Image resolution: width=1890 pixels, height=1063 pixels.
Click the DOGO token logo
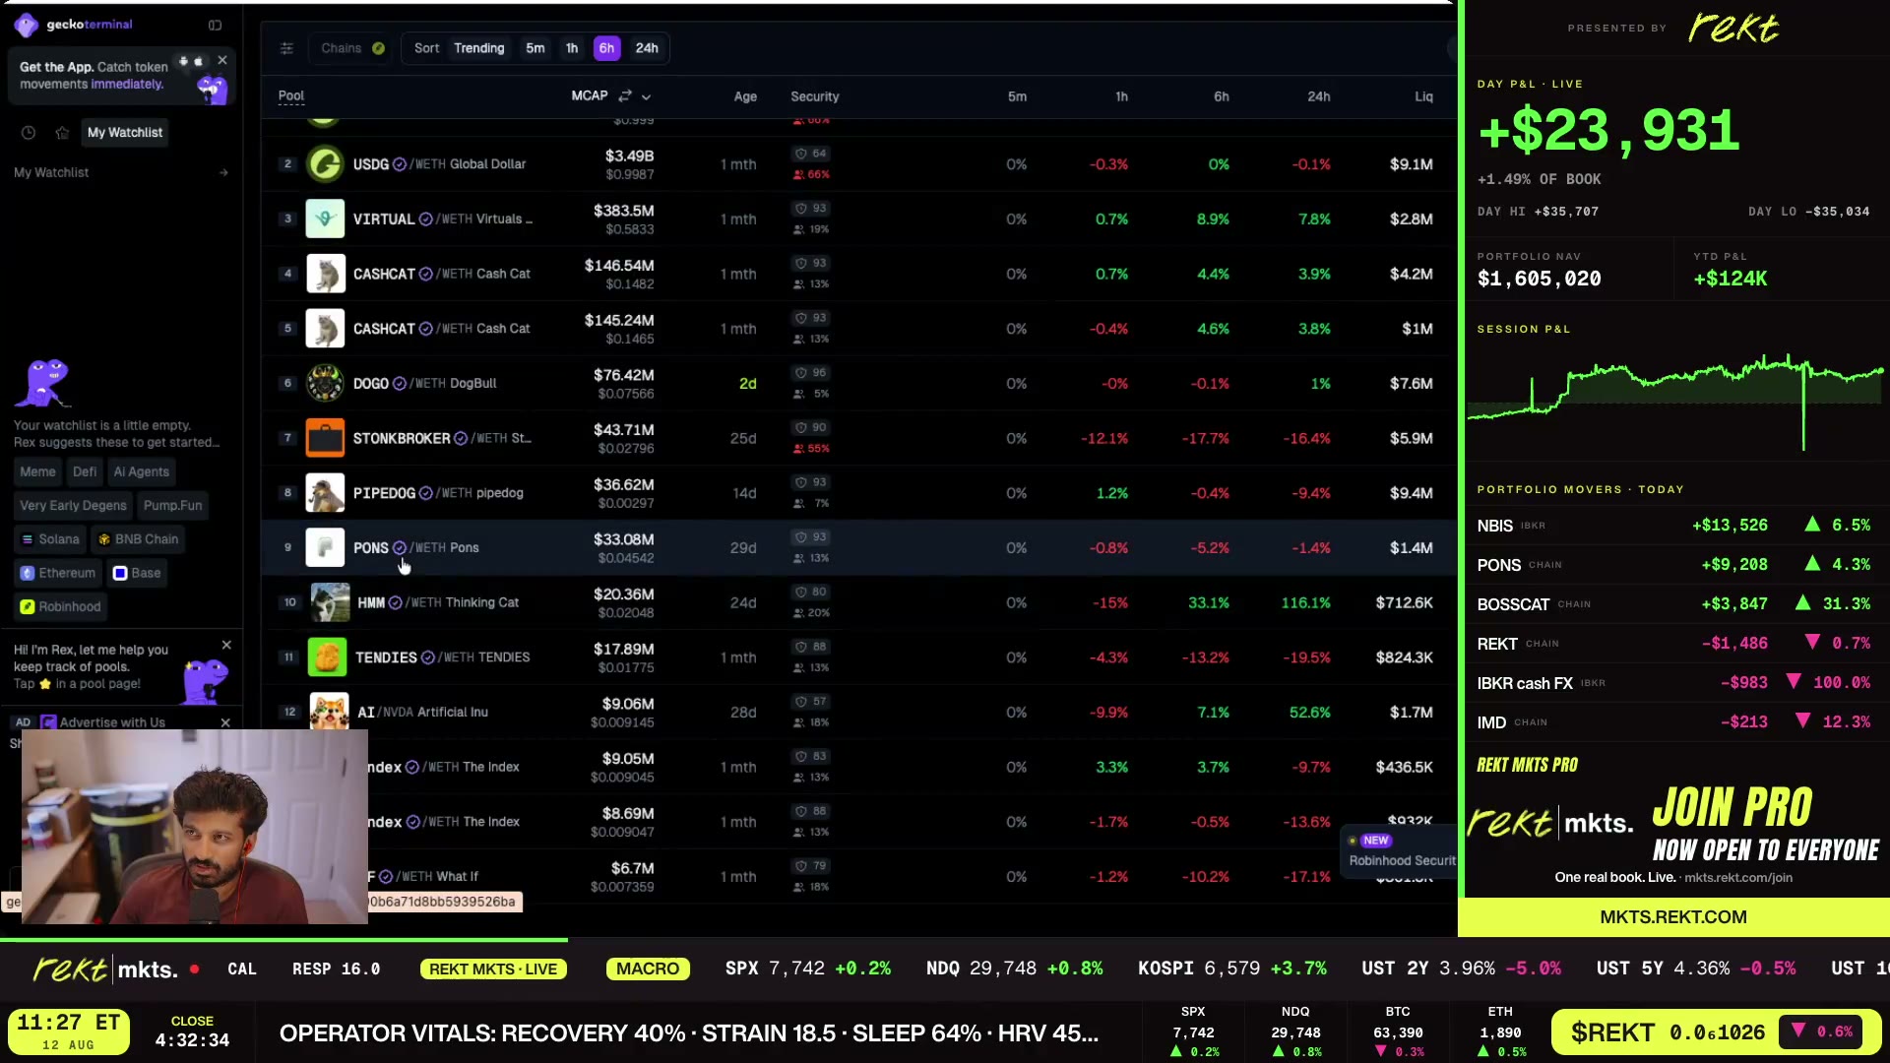tap(325, 383)
